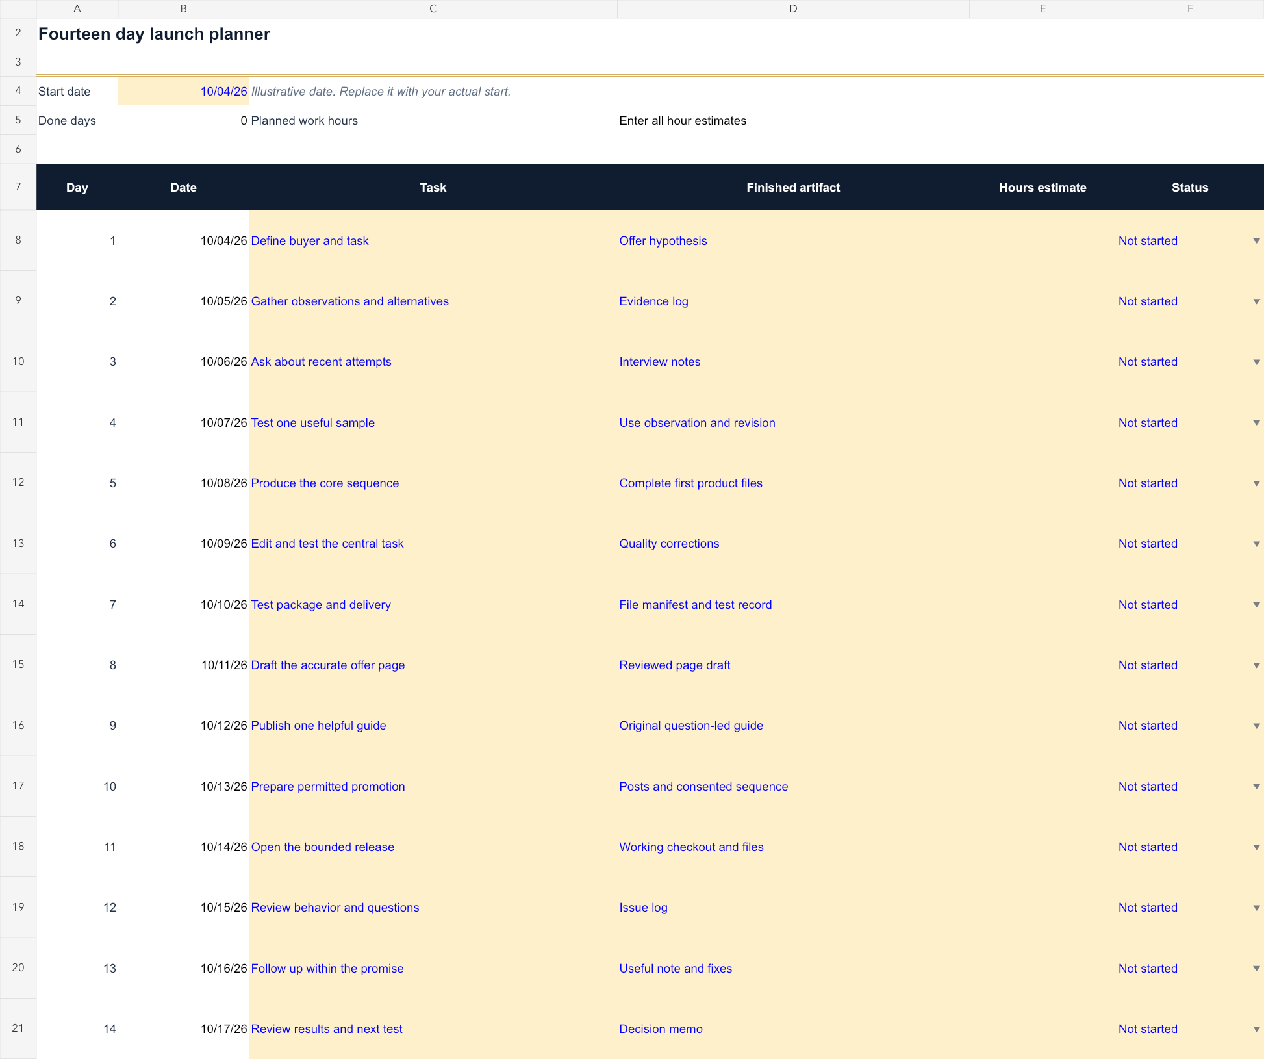
Task: Select the Gather observations and alternatives task cell
Action: [x=433, y=301]
